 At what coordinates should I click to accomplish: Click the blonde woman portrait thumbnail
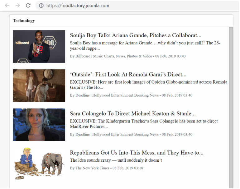point(39,125)
